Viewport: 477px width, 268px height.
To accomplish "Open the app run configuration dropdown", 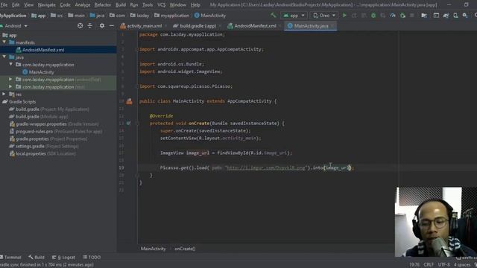I will click(x=294, y=15).
